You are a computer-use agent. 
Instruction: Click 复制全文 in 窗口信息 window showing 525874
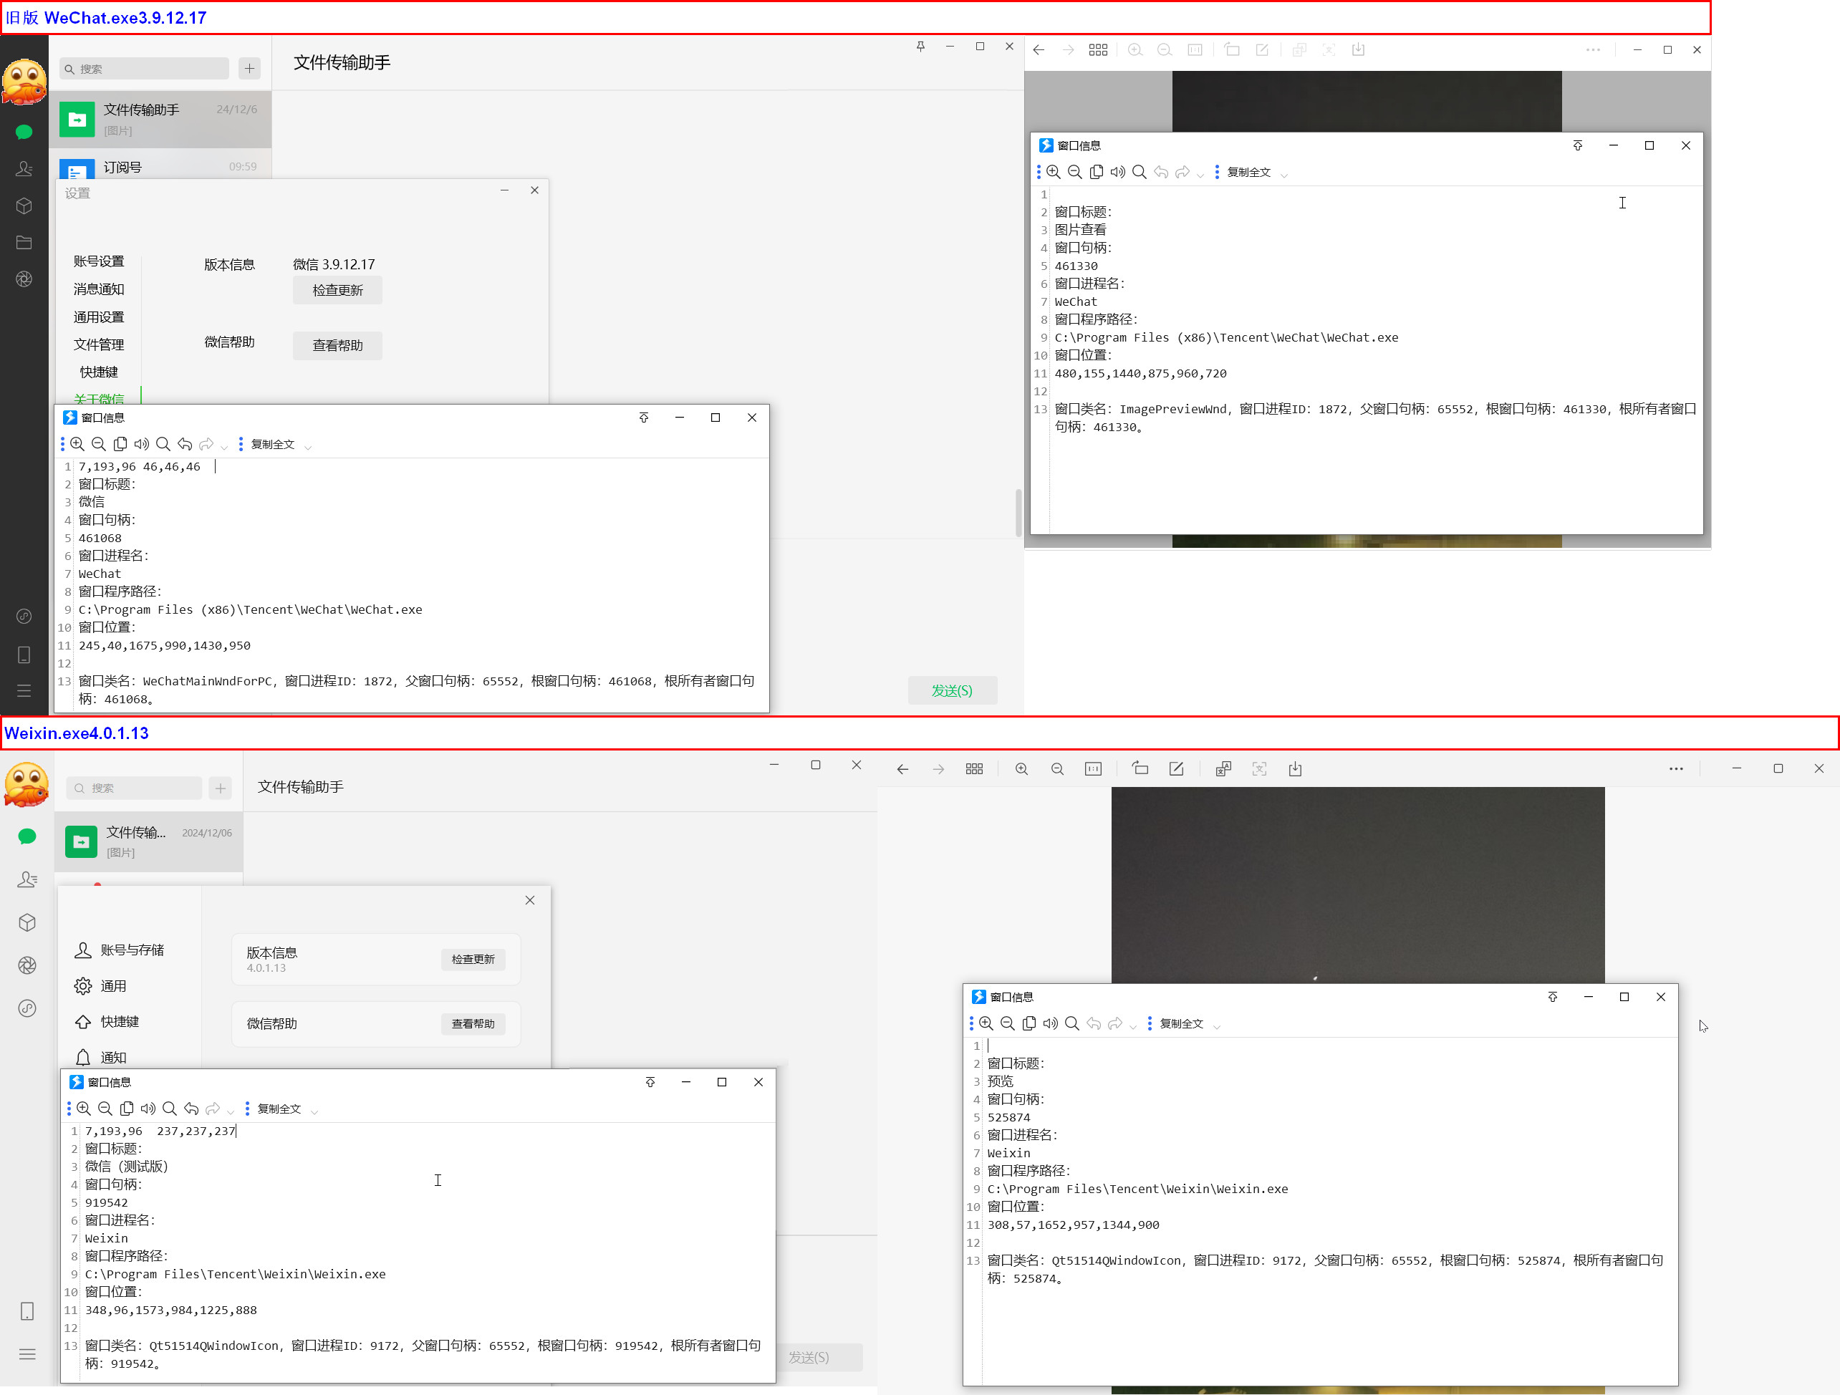pyautogui.click(x=1181, y=1024)
